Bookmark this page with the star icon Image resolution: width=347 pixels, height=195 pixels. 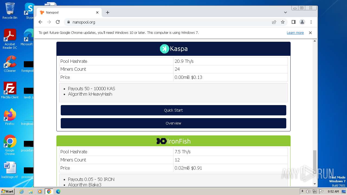283,22
